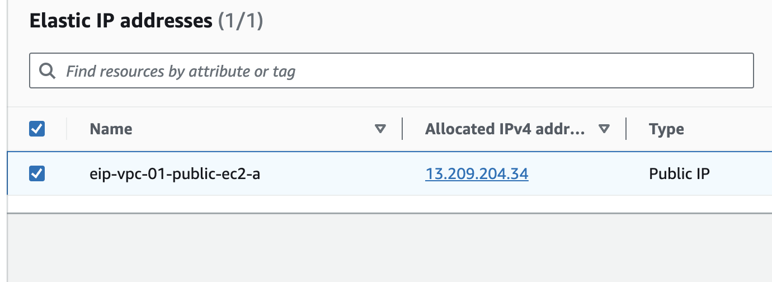Sort by the Name column header
The width and height of the screenshot is (772, 282).
point(111,129)
